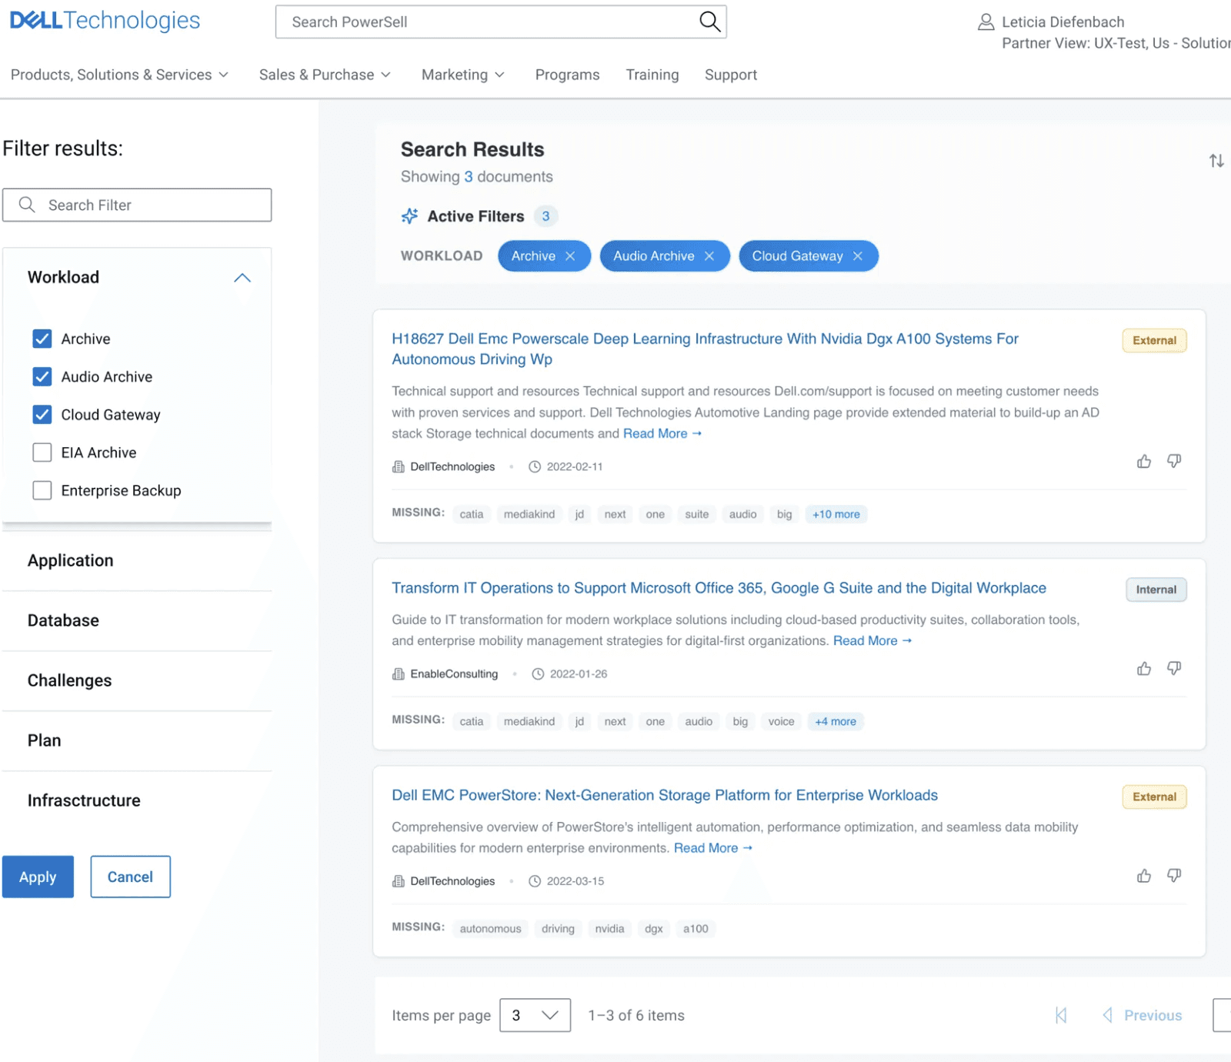The width and height of the screenshot is (1231, 1062).
Task: Click the 'a100' missing keyword tag
Action: click(x=696, y=928)
